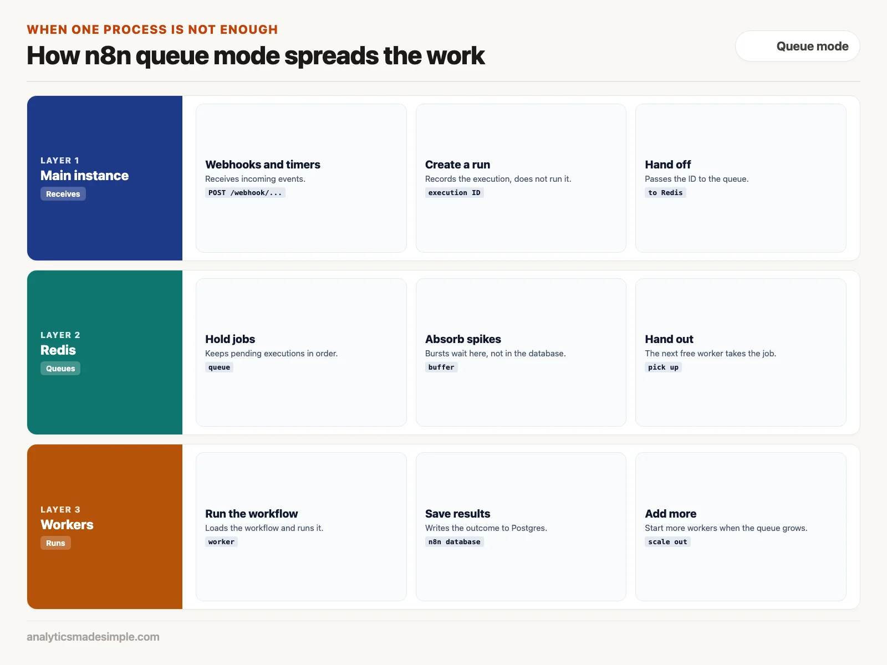The image size is (887, 665).
Task: Select the Create a run card title
Action: click(457, 165)
